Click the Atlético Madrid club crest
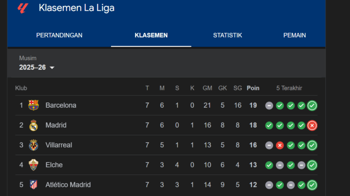Screen dimensions: 350x196 (33, 185)
